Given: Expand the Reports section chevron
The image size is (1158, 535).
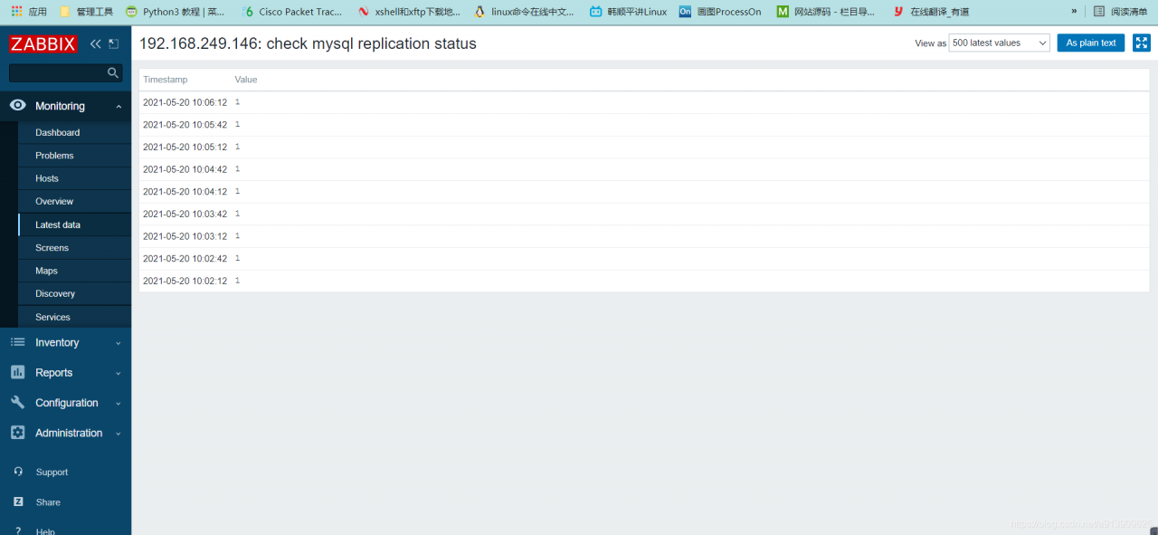Looking at the screenshot, I should pyautogui.click(x=119, y=373).
